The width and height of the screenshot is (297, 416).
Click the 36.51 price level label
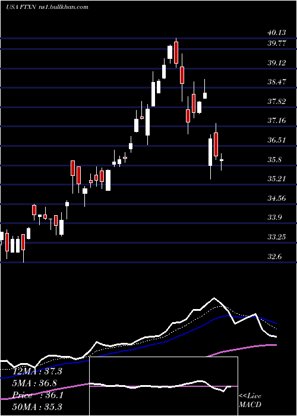pos(277,140)
